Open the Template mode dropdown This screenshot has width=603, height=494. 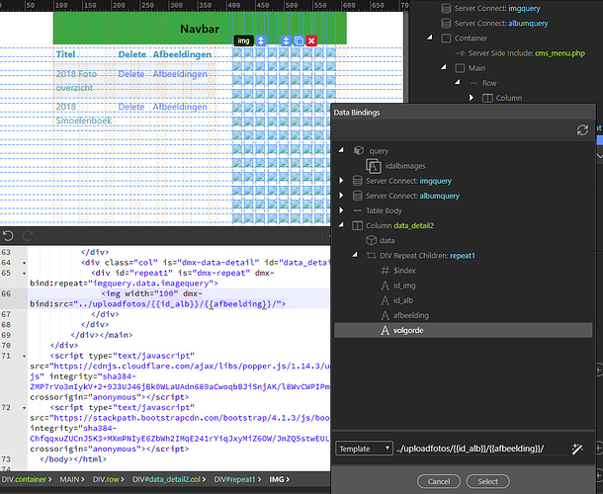364,449
